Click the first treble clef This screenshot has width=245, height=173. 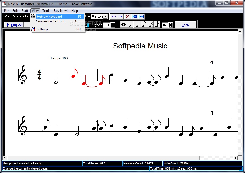click(23, 75)
